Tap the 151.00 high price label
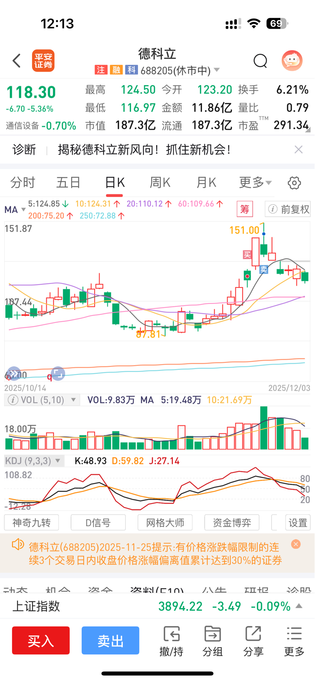The height and width of the screenshot is (682, 315). coord(245,230)
